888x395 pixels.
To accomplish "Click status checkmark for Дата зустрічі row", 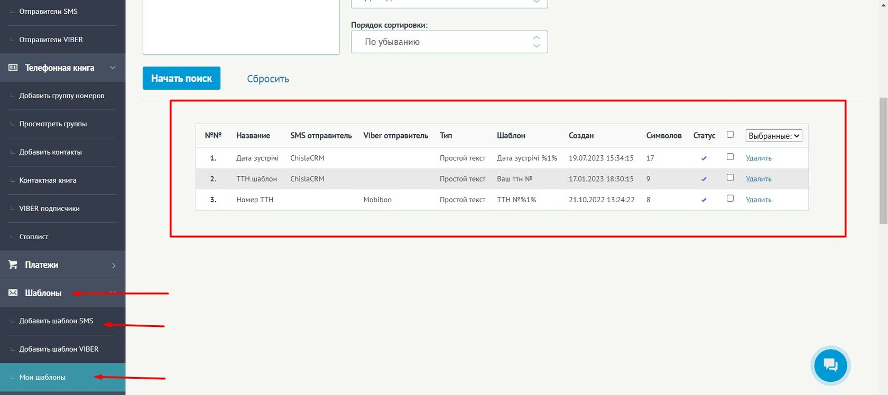I will (704, 158).
